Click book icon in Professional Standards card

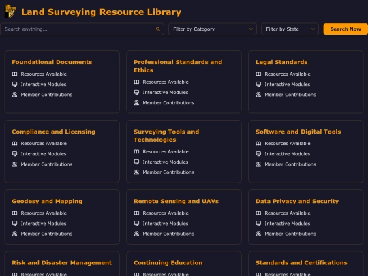136,82
